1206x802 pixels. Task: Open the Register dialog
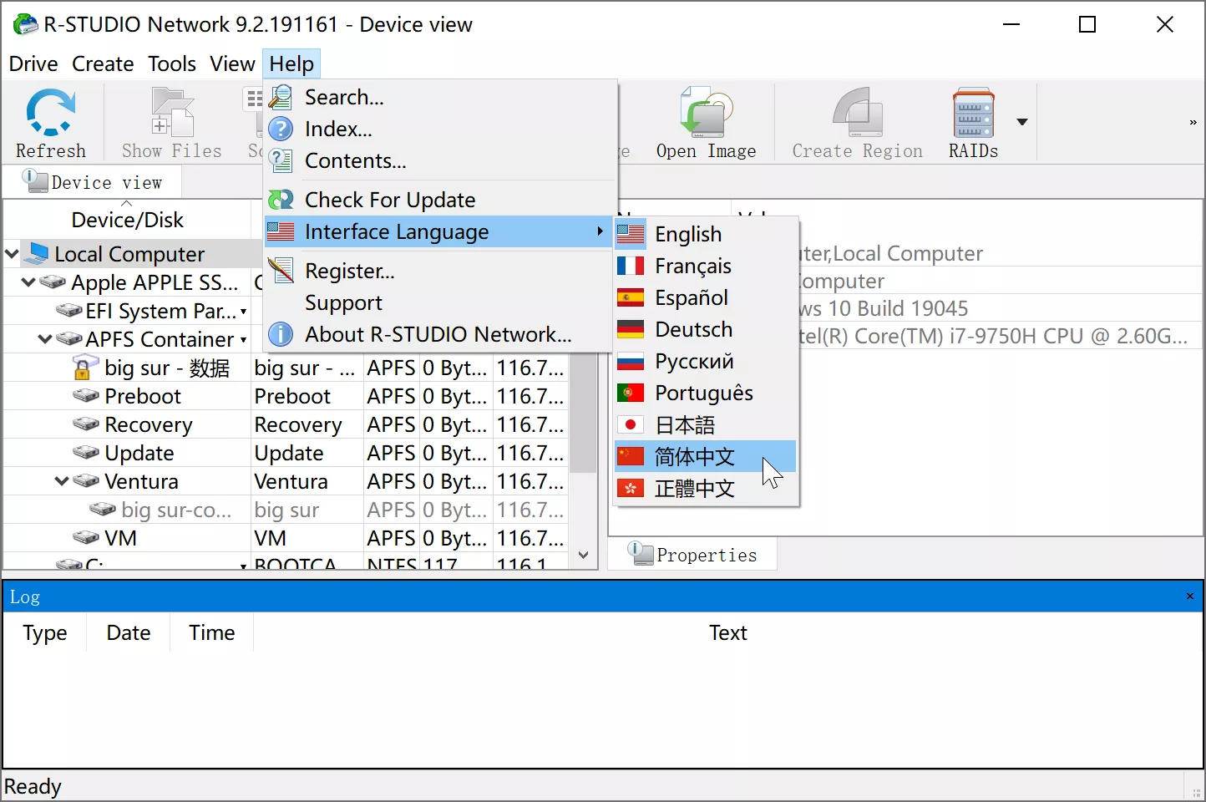pyautogui.click(x=350, y=271)
